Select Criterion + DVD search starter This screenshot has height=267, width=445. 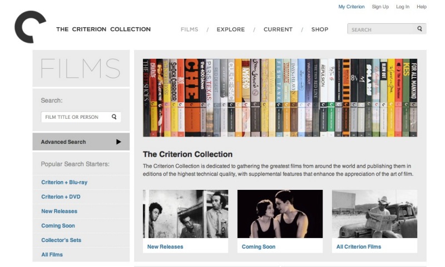(x=61, y=197)
